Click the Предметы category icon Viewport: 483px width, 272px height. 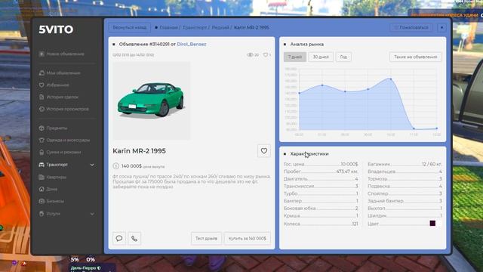(x=42, y=128)
